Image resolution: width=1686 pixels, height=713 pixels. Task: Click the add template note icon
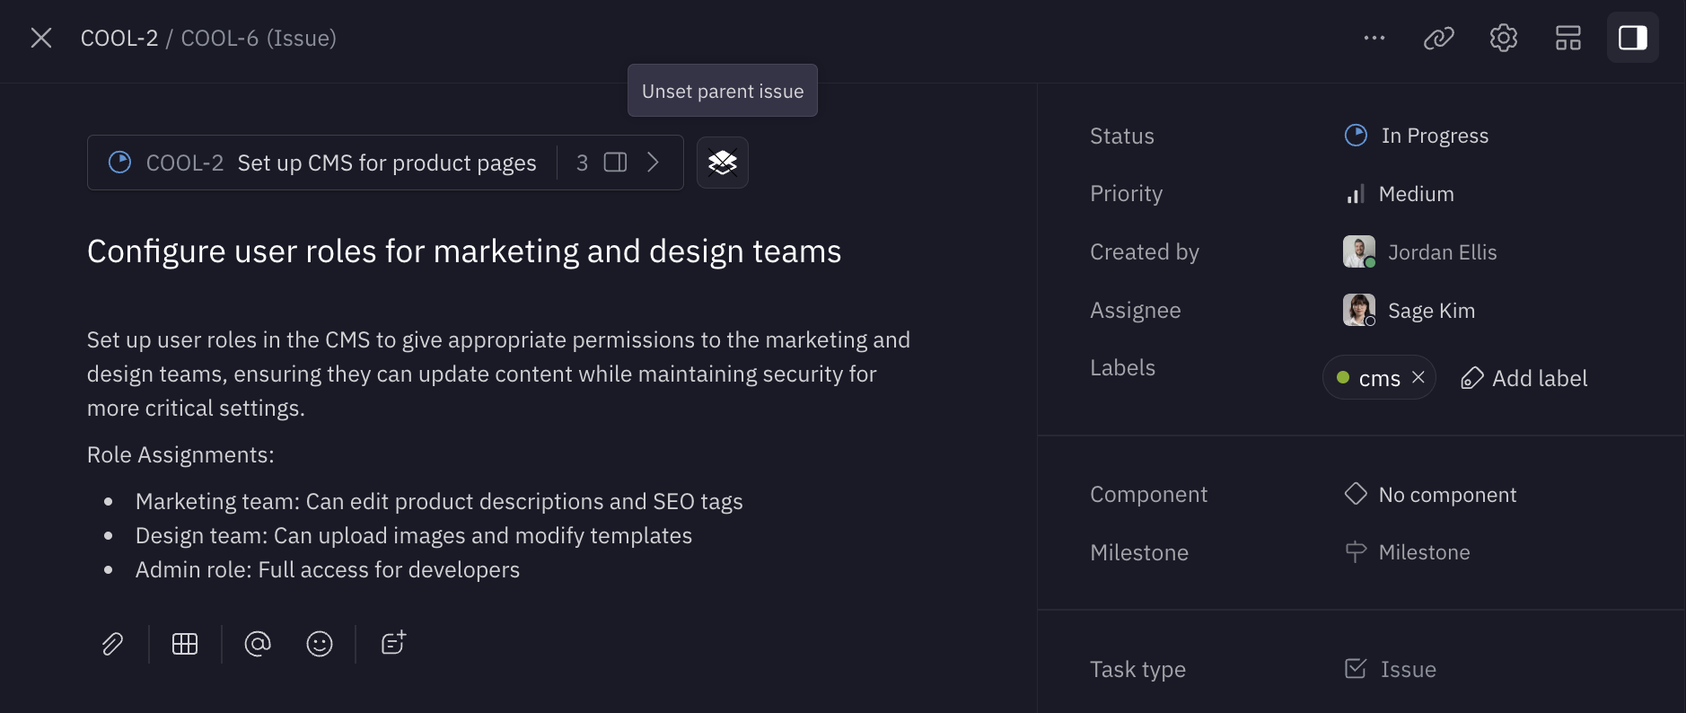pos(393,643)
